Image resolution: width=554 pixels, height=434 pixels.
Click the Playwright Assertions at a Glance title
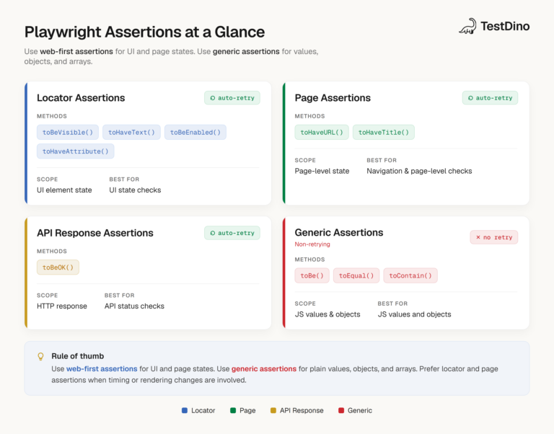click(144, 32)
